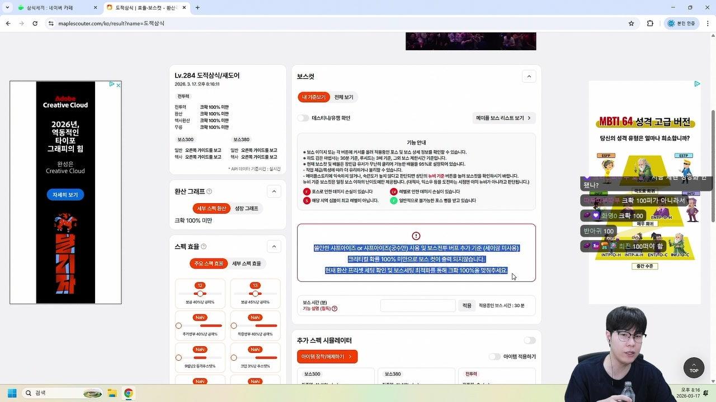Click the help icon beside 기능 설명 (필독)
This screenshot has width=716, height=402.
335,309
